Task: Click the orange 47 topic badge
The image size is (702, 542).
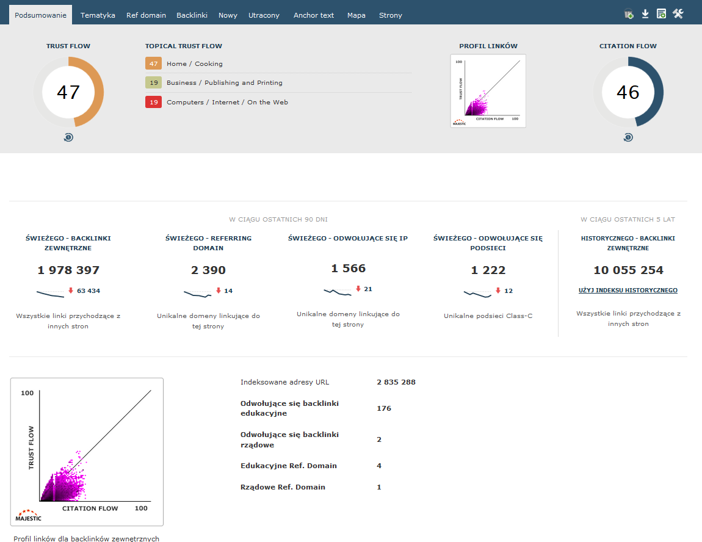Action: pos(153,63)
